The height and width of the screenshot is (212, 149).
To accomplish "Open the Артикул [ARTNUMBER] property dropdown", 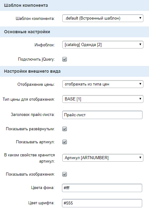I will (x=103, y=158).
